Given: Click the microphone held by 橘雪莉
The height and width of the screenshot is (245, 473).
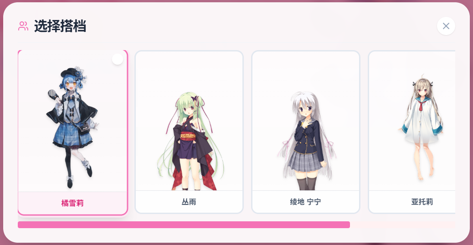Looking at the screenshot, I should [x=54, y=95].
